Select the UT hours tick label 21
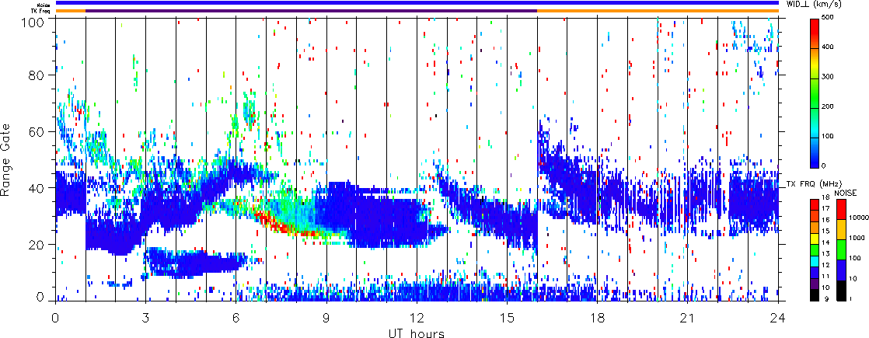 click(x=688, y=319)
